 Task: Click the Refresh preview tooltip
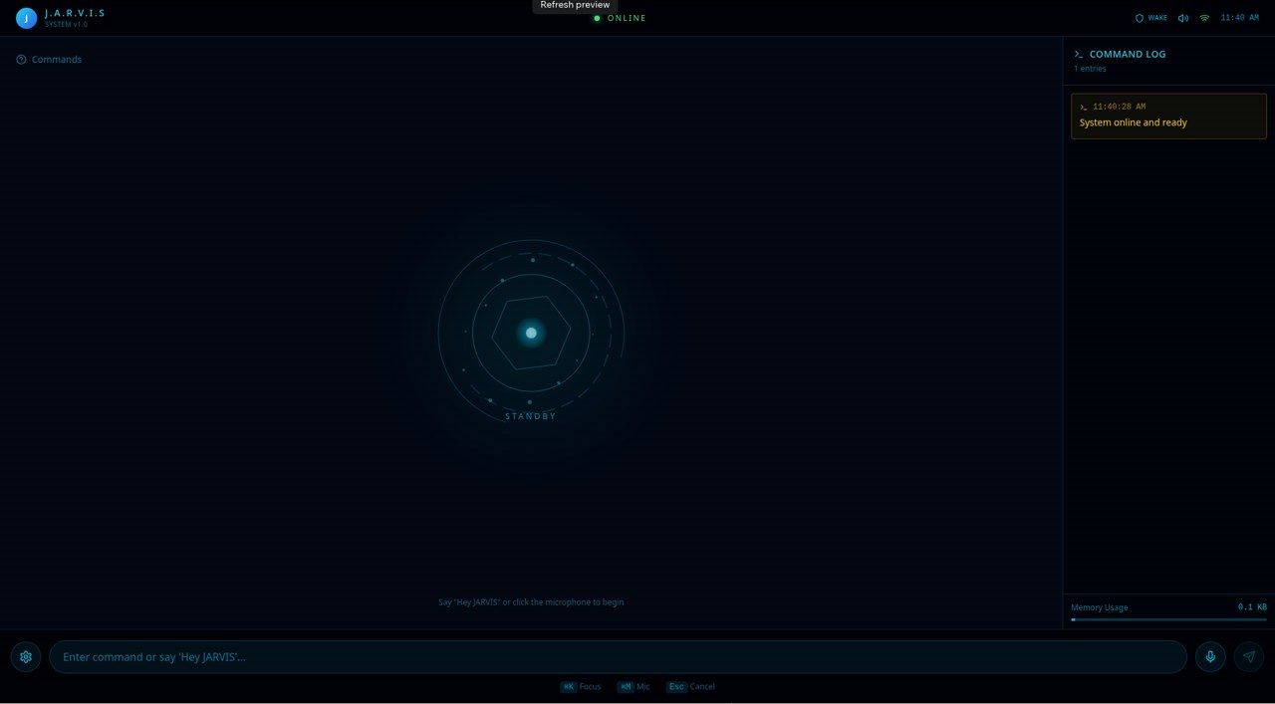point(575,6)
